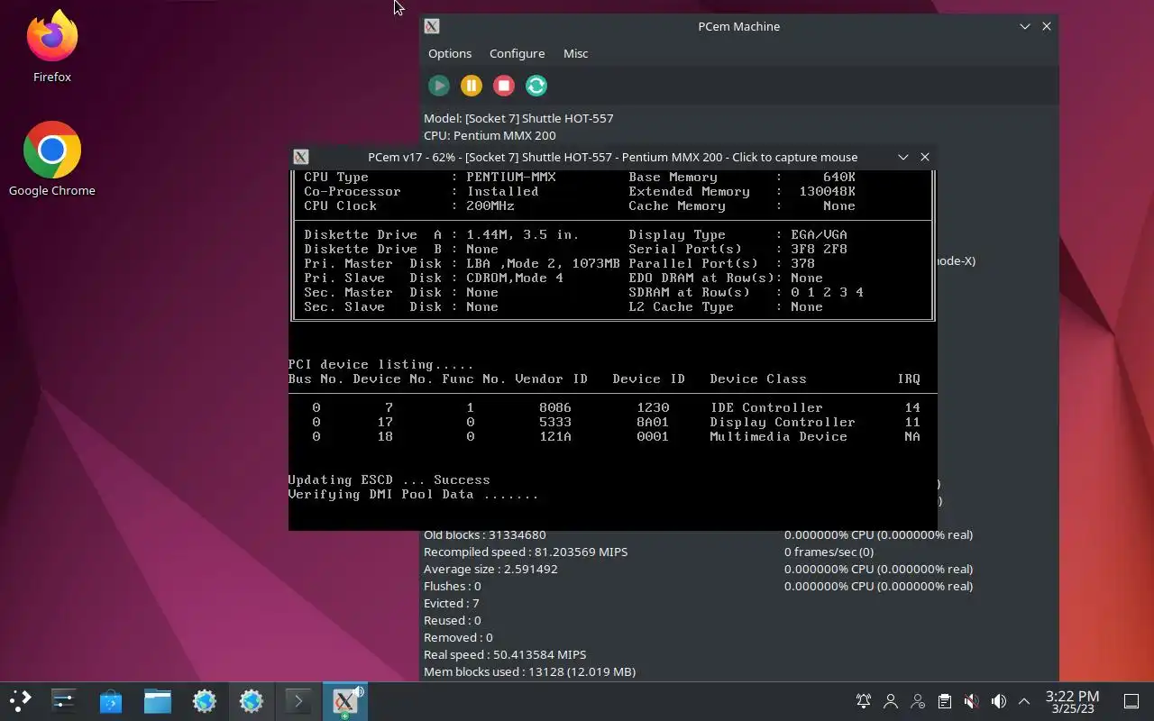Click the user icon with minus badge
Viewport: 1154px width, 721px height.
tap(918, 701)
